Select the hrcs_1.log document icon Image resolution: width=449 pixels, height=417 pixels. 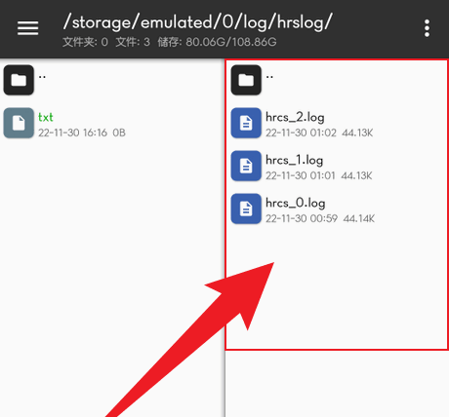pyautogui.click(x=246, y=166)
